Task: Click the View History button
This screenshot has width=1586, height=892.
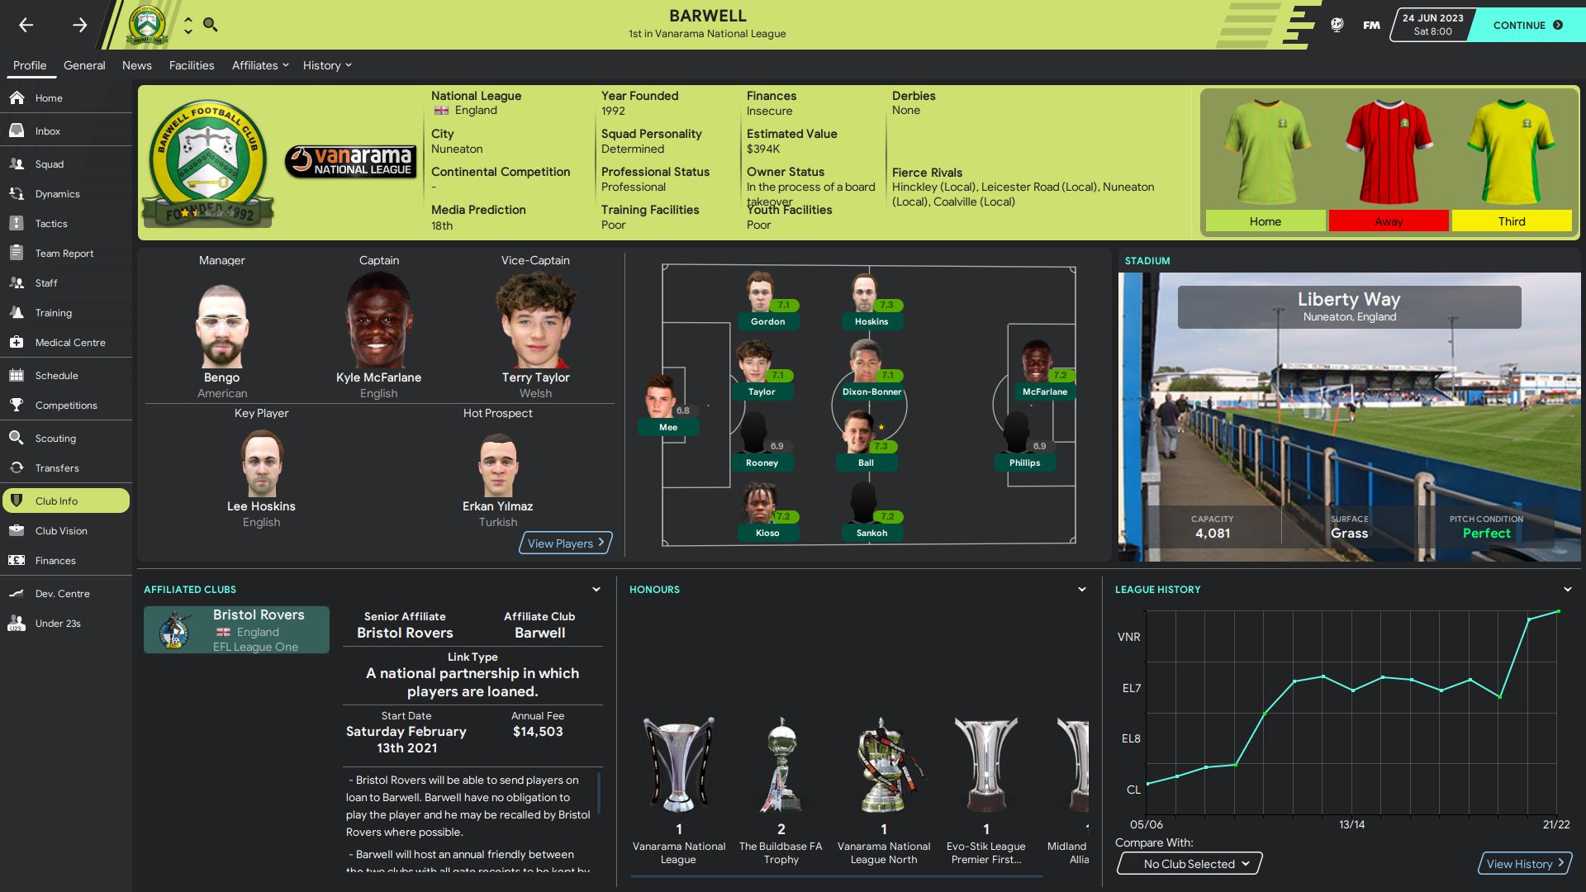Action: tap(1525, 863)
